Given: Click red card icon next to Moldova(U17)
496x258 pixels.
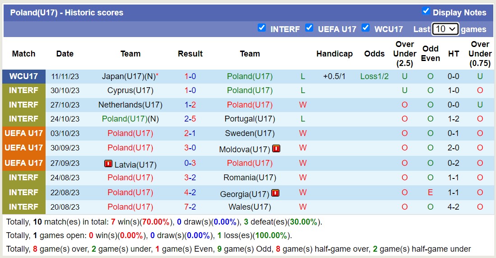Looking at the screenshot, I should (276, 148).
